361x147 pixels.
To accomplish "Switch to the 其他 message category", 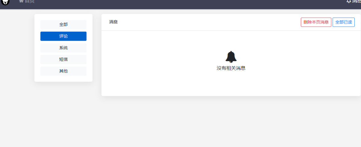I will pyautogui.click(x=63, y=71).
